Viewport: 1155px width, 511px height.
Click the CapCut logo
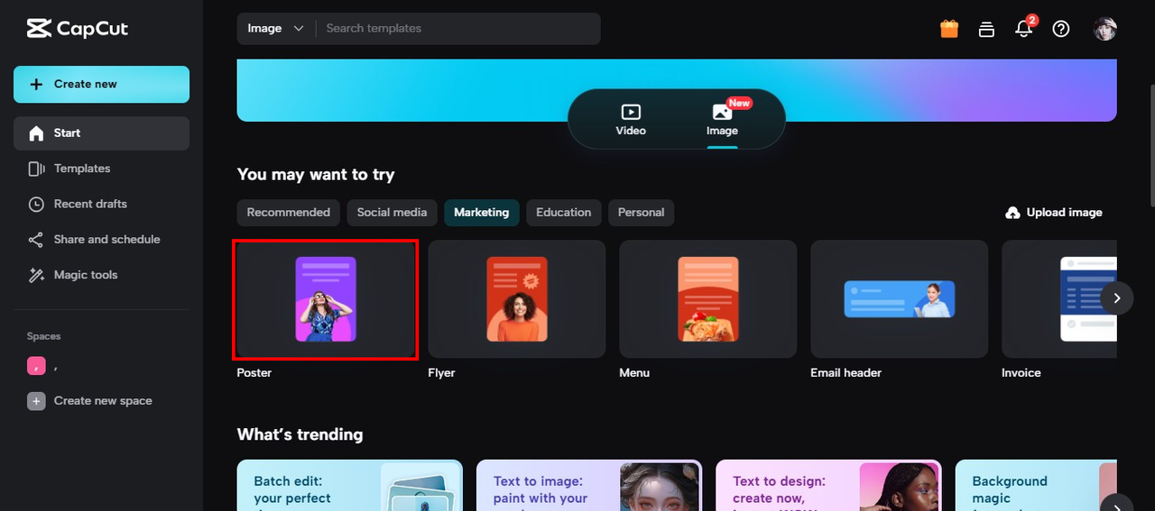[x=78, y=29]
